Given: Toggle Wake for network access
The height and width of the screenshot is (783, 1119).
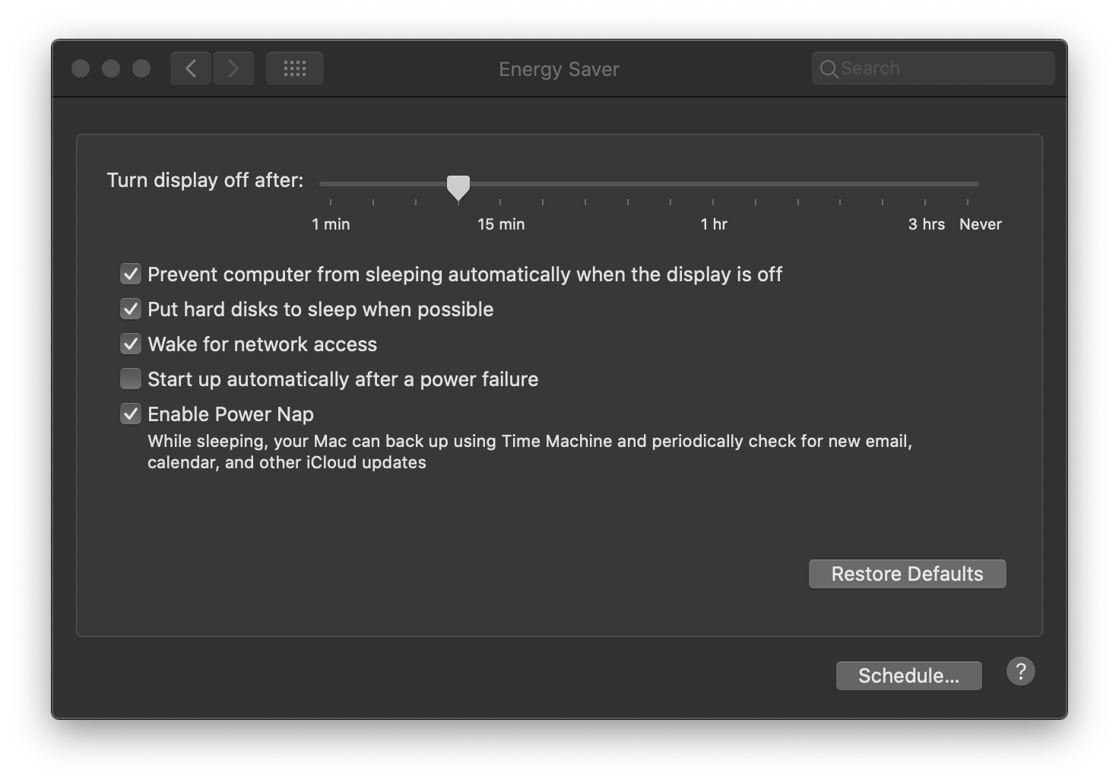Looking at the screenshot, I should (130, 344).
